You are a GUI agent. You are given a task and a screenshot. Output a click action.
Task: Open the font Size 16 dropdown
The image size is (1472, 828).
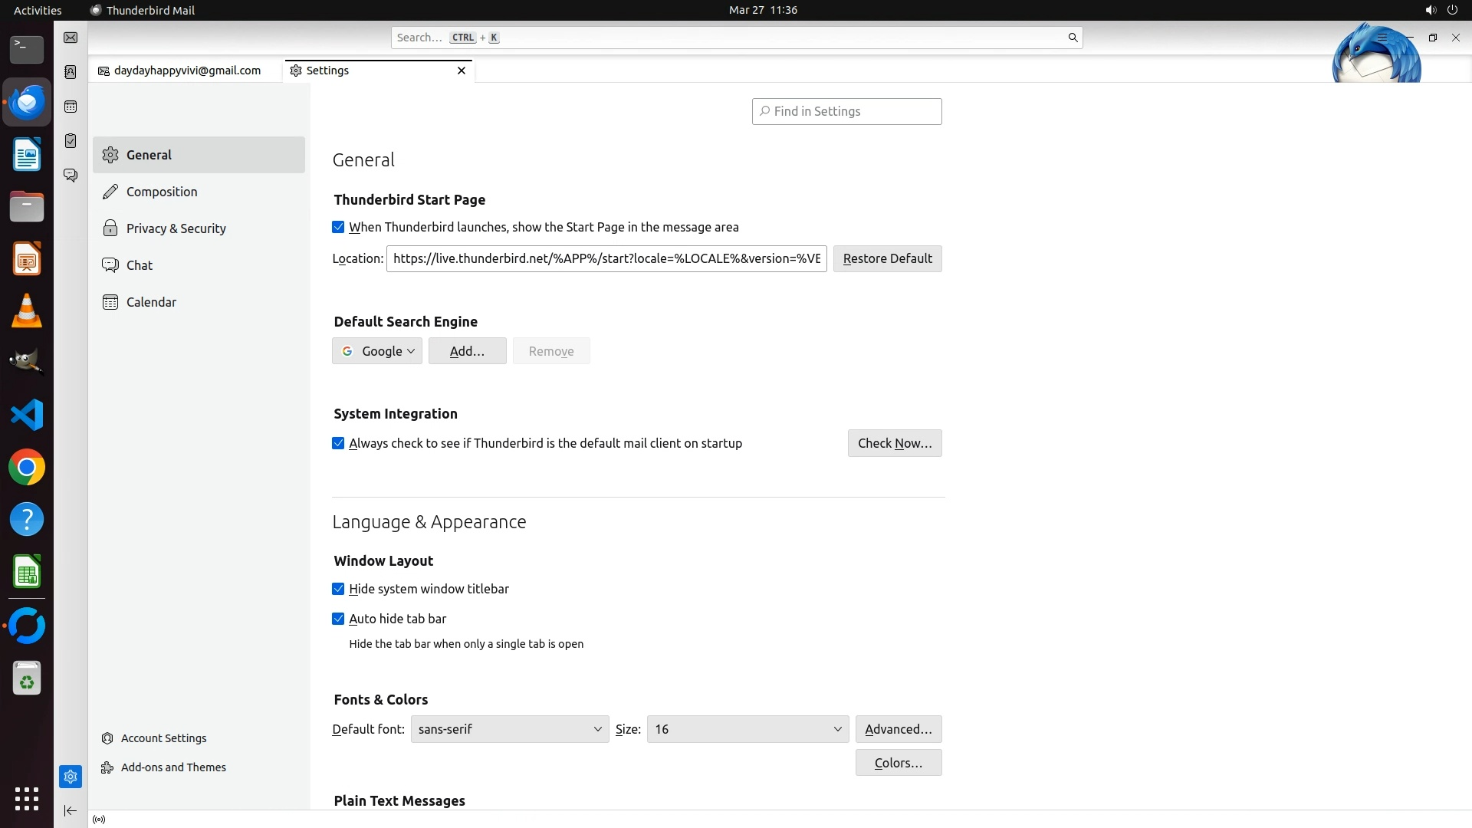click(747, 729)
